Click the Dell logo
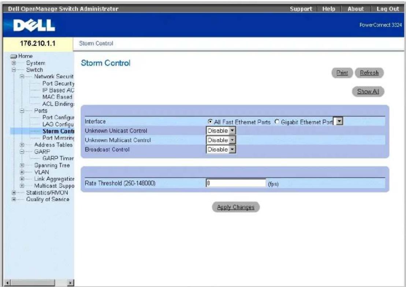406x287 pixels. tap(34, 25)
